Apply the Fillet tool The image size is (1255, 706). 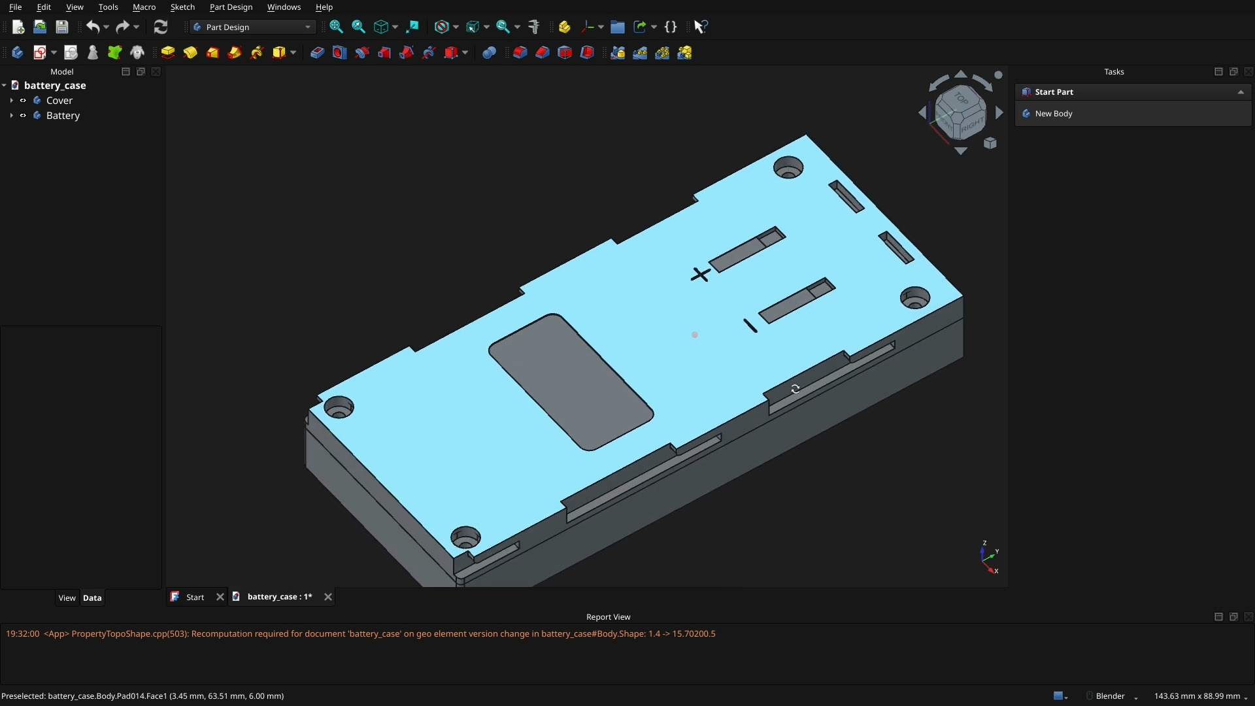(x=520, y=53)
